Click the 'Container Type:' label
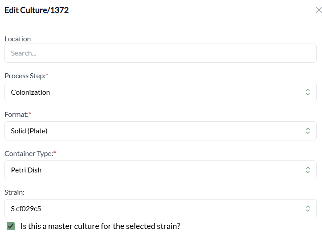The image size is (322, 236). click(29, 153)
